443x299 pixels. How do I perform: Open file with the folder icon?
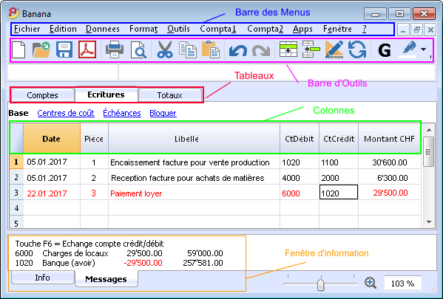point(41,49)
